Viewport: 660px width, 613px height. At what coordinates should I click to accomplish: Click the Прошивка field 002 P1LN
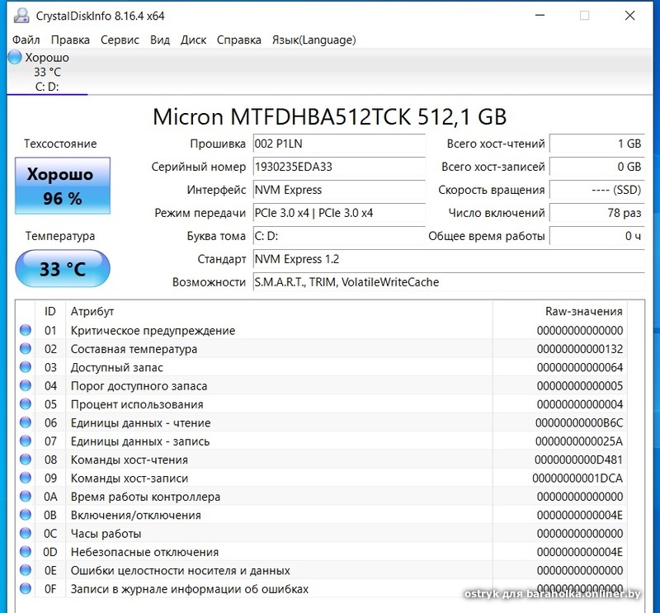tap(339, 144)
